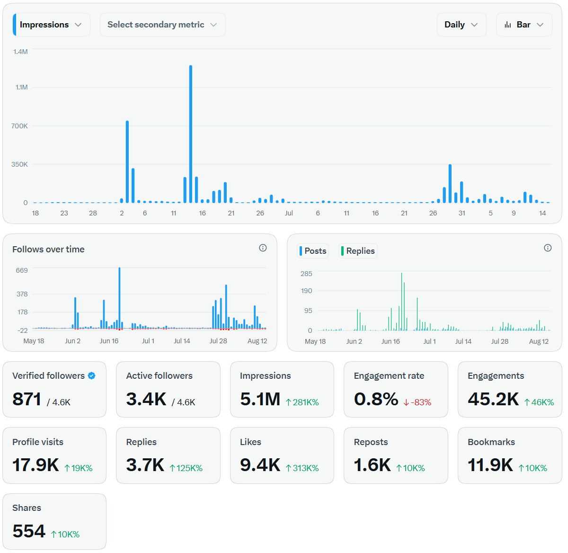Click the Follows over time title
The width and height of the screenshot is (568, 553).
[48, 250]
